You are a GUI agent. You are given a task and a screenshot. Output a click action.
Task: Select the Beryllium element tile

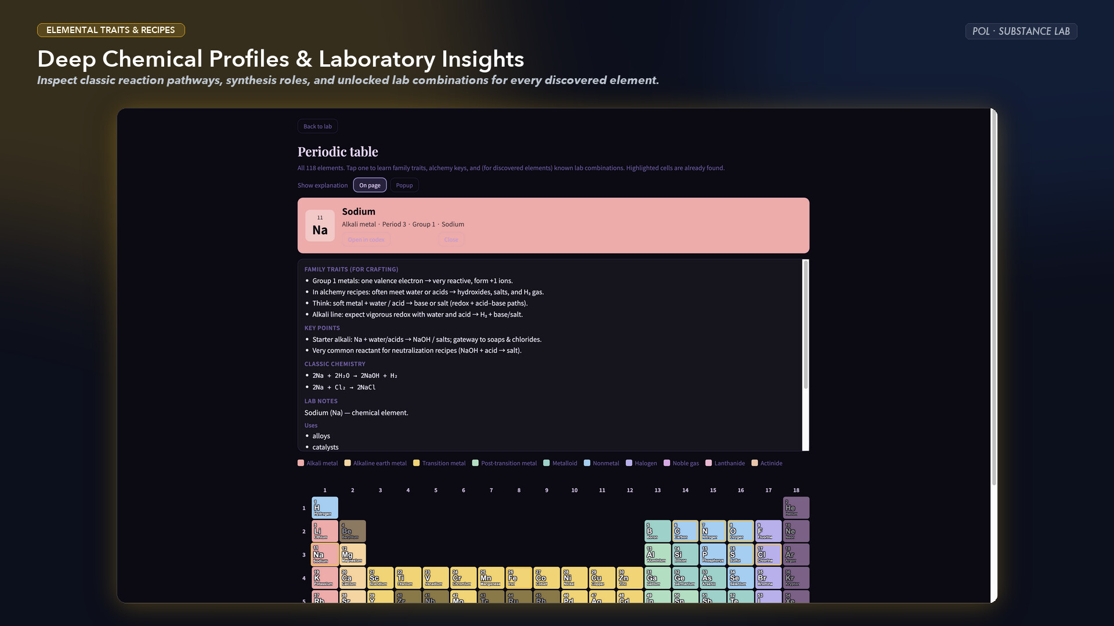(x=352, y=531)
